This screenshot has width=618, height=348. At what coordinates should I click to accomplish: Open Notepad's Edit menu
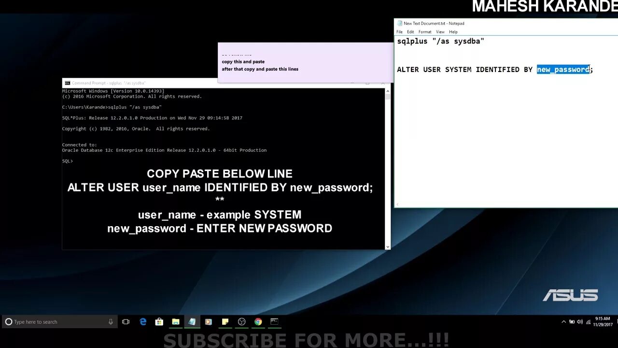click(410, 32)
